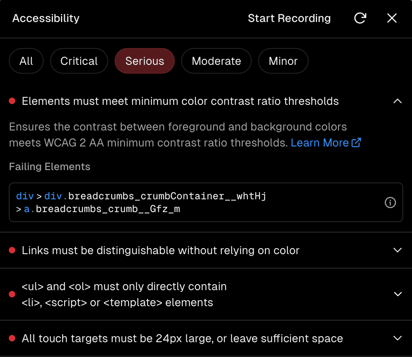Image resolution: width=412 pixels, height=357 pixels.
Task: Select the All filter
Action: (x=26, y=61)
